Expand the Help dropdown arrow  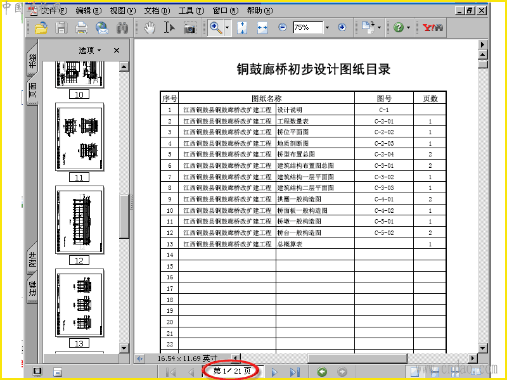(408, 28)
